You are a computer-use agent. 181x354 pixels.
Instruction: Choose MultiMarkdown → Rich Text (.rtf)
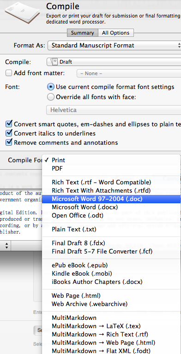pyautogui.click(x=111, y=334)
